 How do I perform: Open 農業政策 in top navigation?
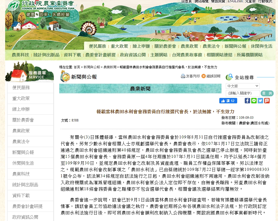pyautogui.click(x=189, y=46)
